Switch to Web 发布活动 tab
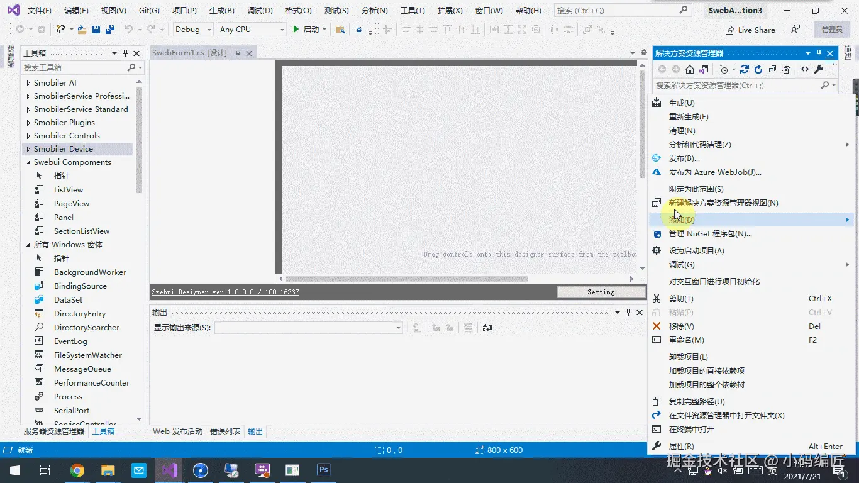Viewport: 859px width, 483px height. click(x=178, y=431)
